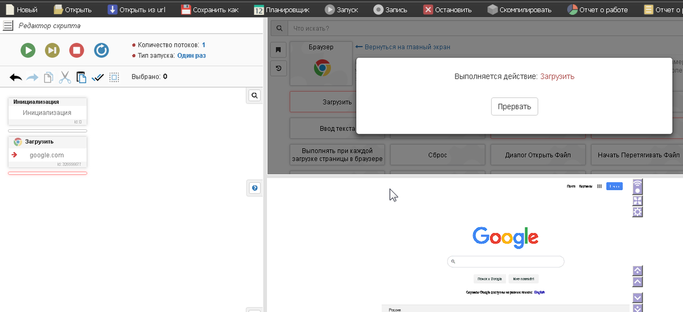Click the black Undo arrow icon
This screenshot has height=312, width=683.
(x=16, y=77)
